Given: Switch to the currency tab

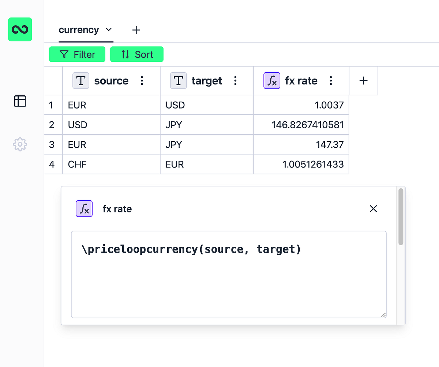Looking at the screenshot, I should tap(79, 30).
